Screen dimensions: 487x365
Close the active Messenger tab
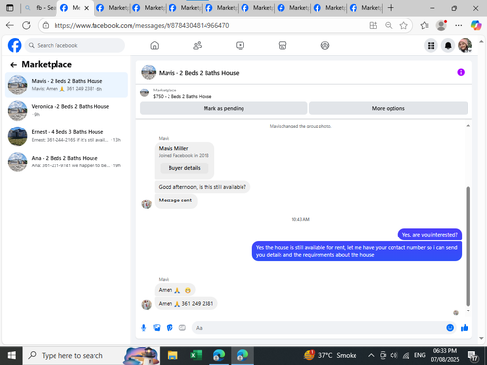[x=87, y=8]
